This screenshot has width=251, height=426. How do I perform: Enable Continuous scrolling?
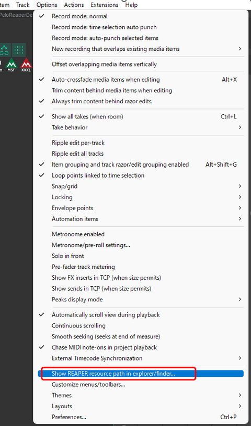click(x=141, y=326)
